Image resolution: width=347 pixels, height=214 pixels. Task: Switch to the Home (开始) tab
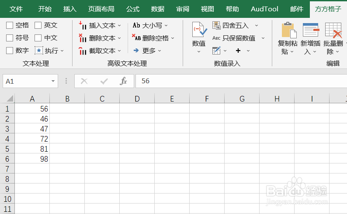tap(45, 9)
